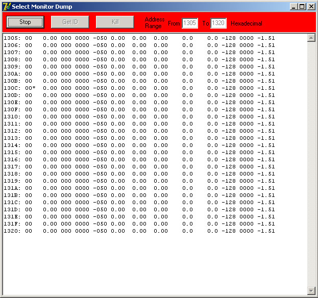Viewport: 318px width, 298px height.
Task: Click the Stop button
Action: [x=25, y=22]
